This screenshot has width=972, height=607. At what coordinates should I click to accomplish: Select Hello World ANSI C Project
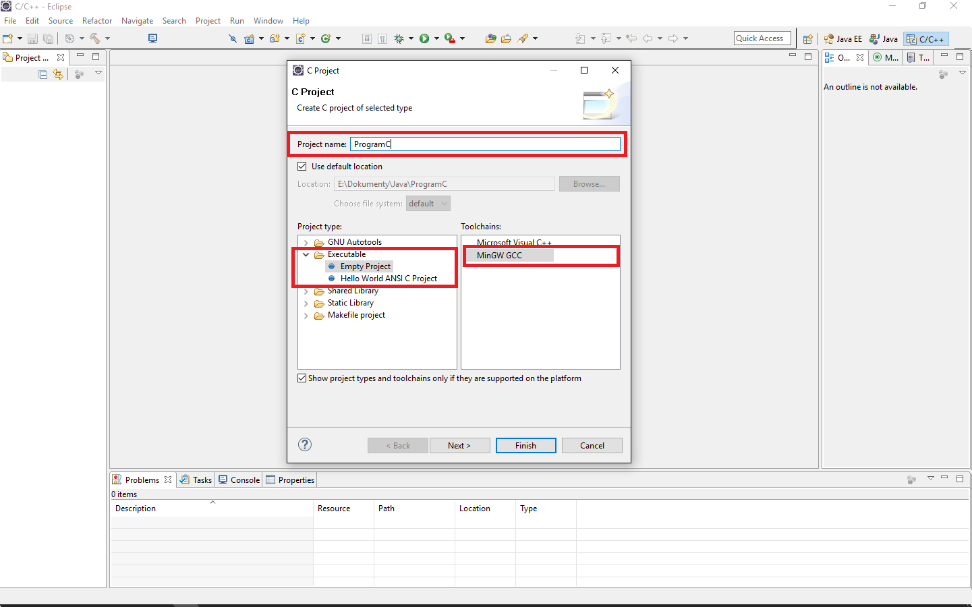pos(388,279)
